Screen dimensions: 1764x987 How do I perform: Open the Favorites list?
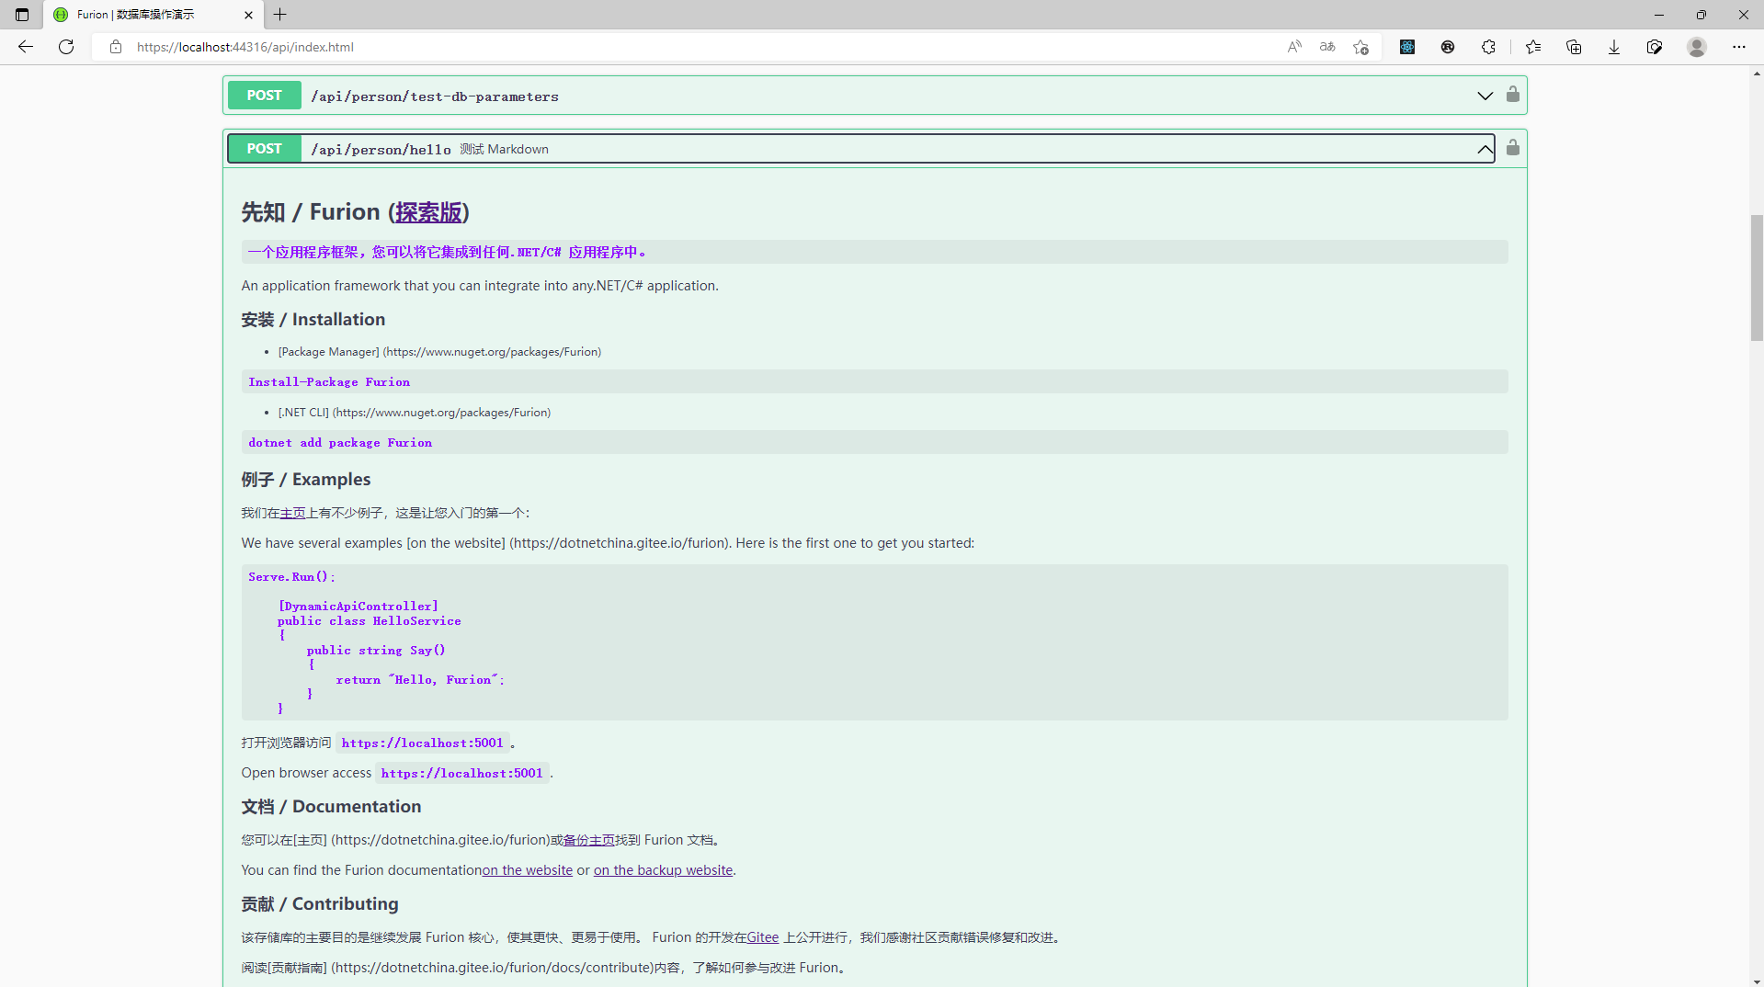click(x=1533, y=47)
